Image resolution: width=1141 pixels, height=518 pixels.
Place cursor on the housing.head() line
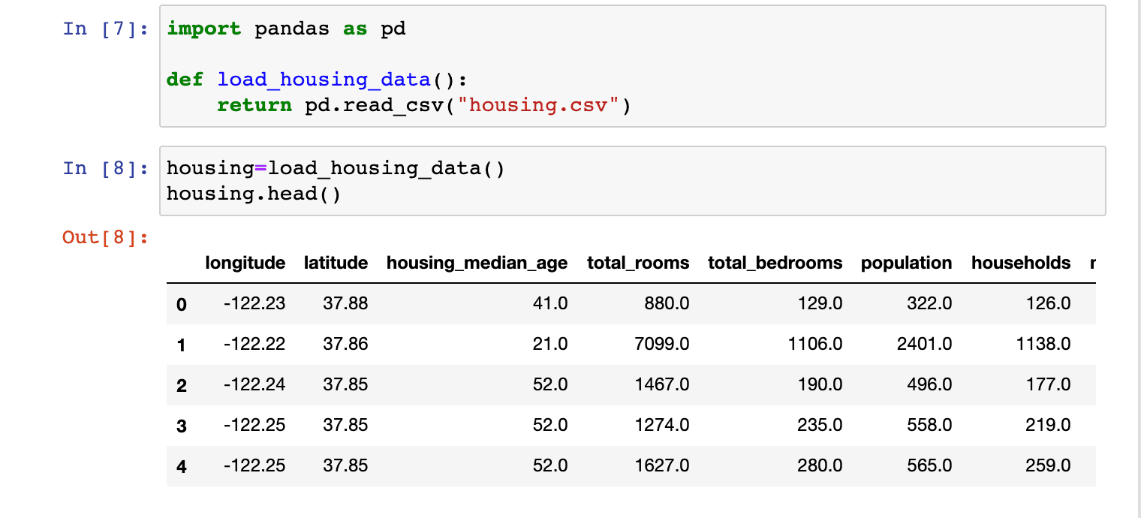tap(253, 194)
